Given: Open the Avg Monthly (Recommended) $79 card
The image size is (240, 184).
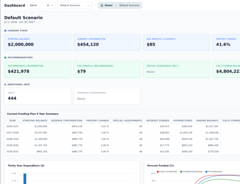Looking at the screenshot, I should (107, 69).
